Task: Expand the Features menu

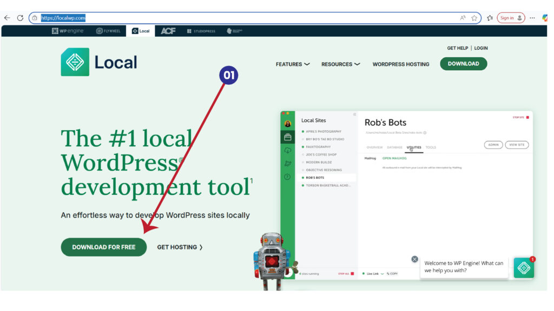Action: pyautogui.click(x=293, y=64)
